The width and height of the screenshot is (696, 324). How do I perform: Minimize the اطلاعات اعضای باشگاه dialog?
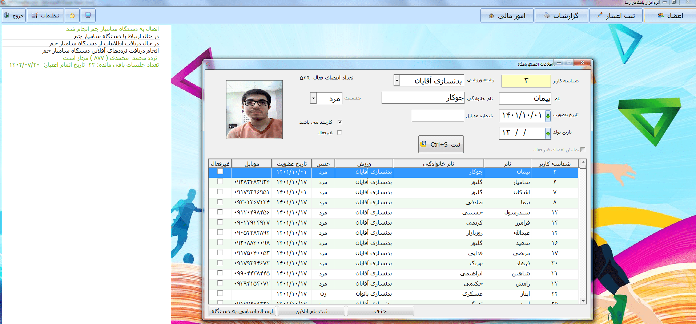click(559, 63)
